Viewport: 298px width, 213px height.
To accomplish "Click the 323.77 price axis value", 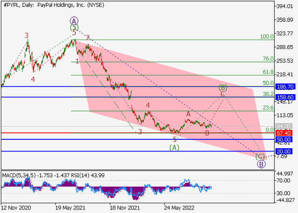I will pyautogui.click(x=285, y=34).
